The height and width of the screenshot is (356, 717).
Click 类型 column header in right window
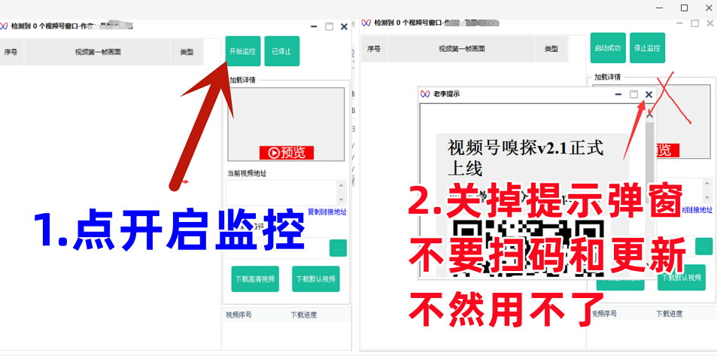[x=551, y=48]
